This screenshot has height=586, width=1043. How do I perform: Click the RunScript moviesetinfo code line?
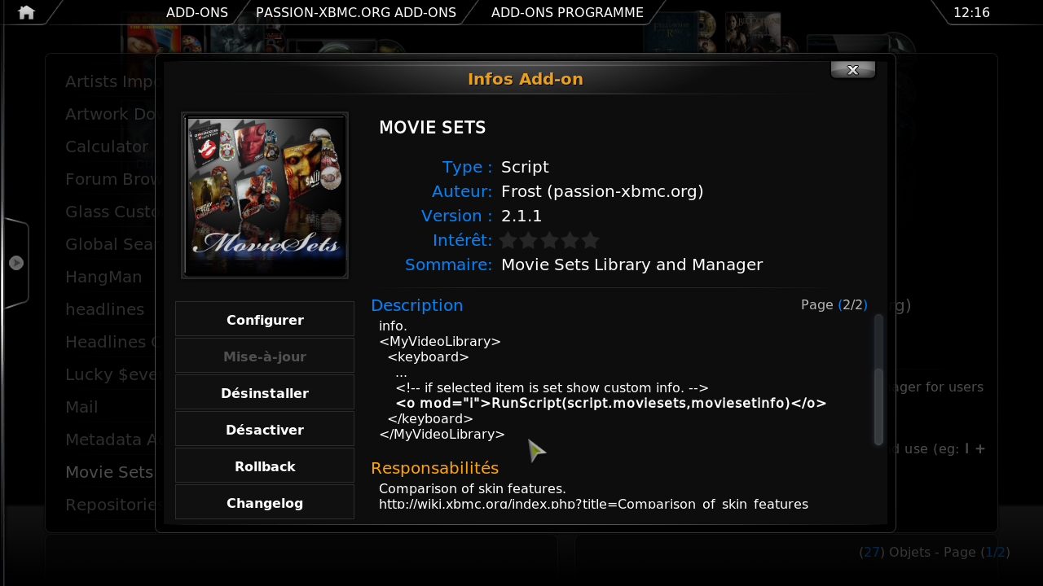611,403
